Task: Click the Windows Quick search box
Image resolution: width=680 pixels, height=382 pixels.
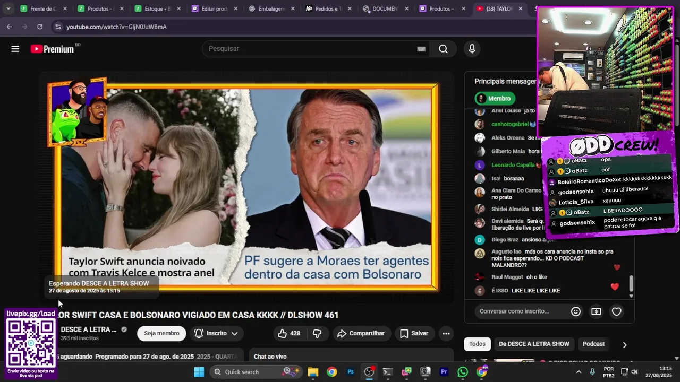Action: pos(256,372)
